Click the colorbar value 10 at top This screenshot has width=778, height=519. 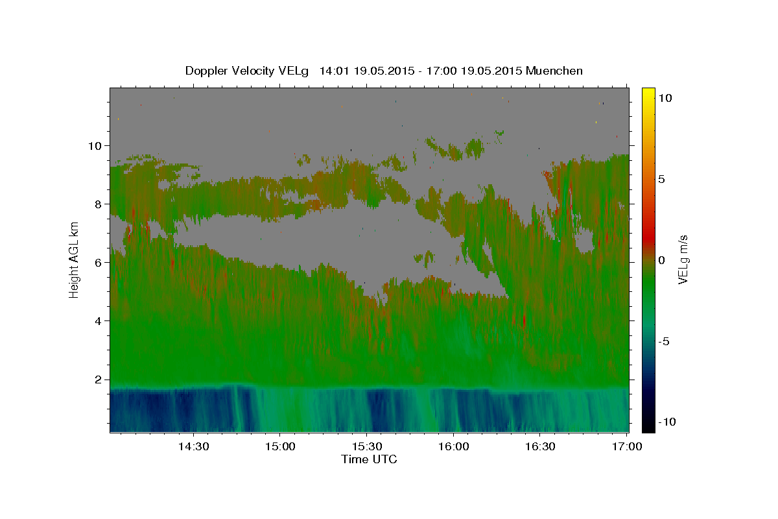tap(665, 98)
